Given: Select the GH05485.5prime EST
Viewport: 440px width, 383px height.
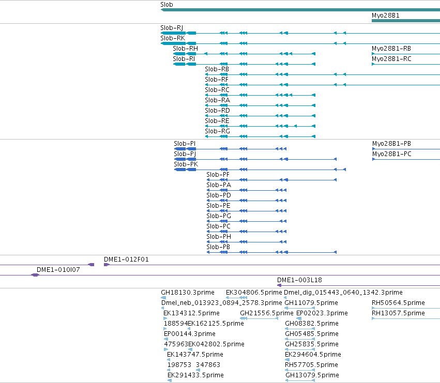Looking at the screenshot, I should 300,339.
